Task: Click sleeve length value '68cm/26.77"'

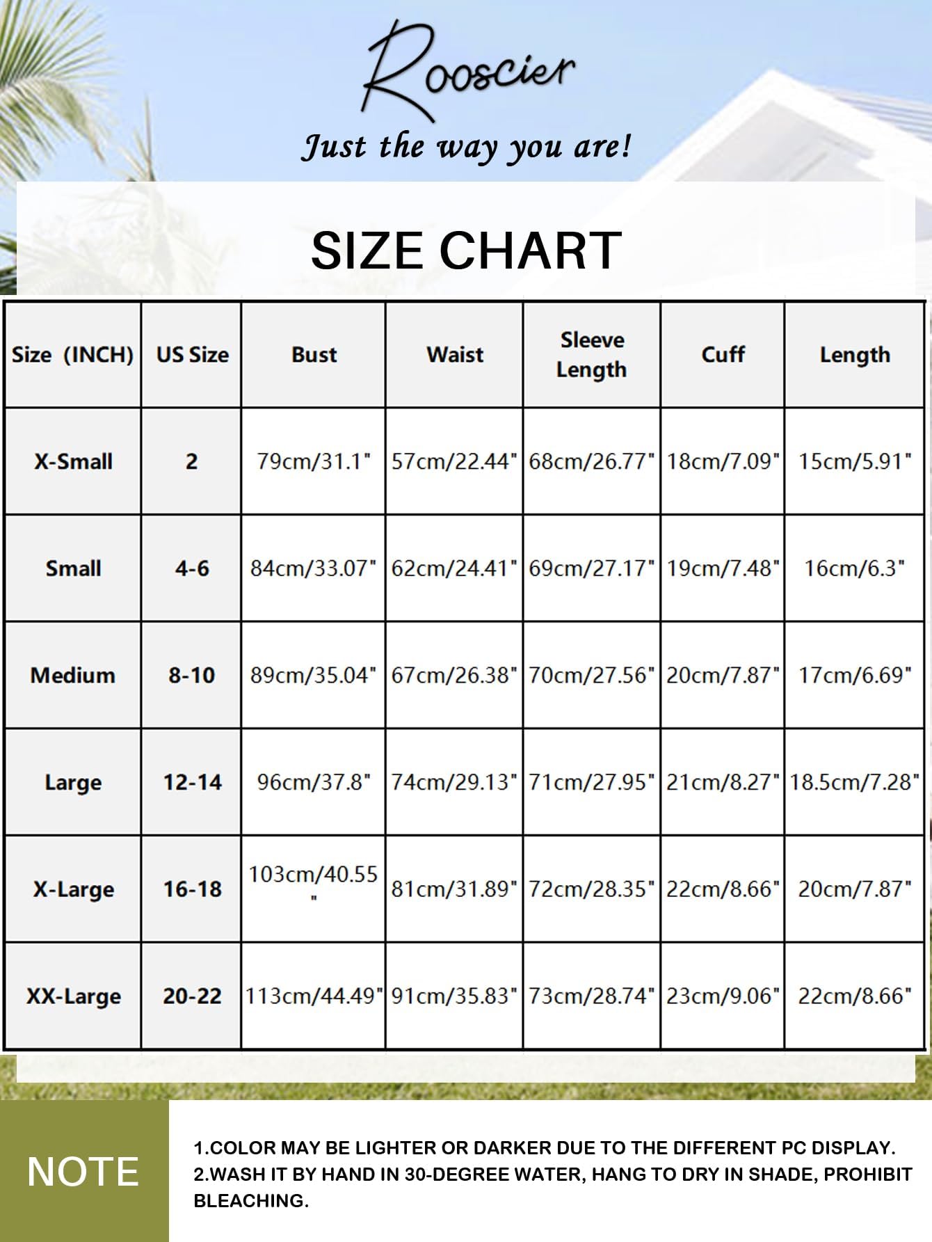Action: click(x=592, y=461)
